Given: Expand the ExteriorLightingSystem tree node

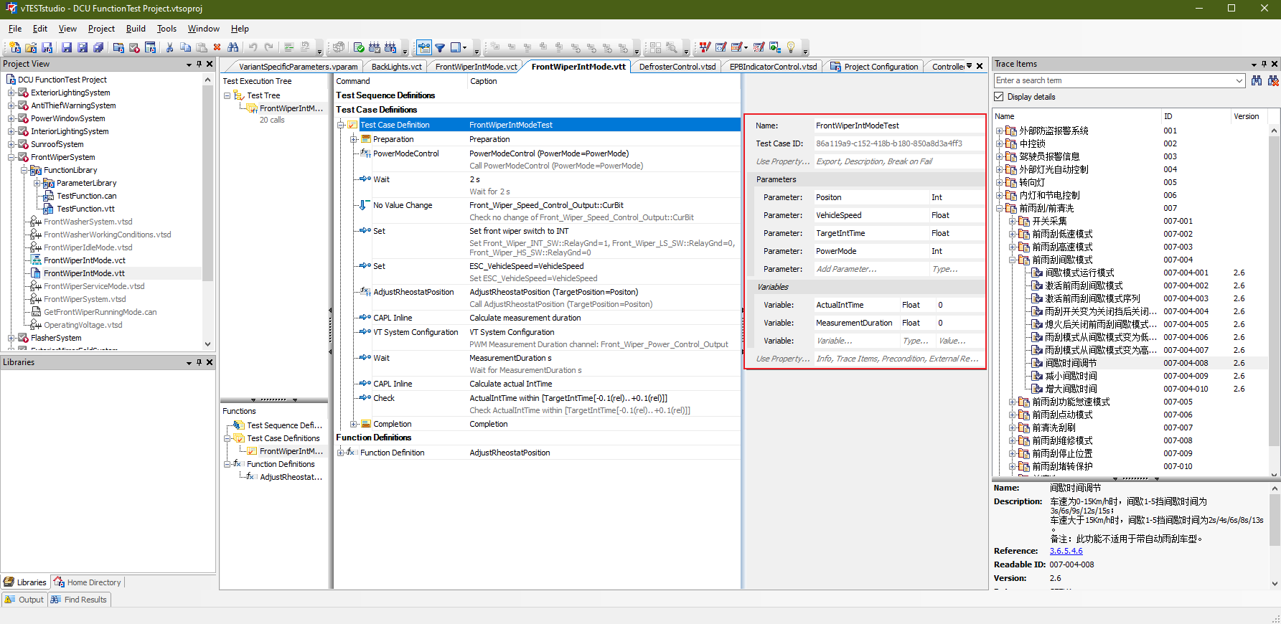Looking at the screenshot, I should pos(11,93).
